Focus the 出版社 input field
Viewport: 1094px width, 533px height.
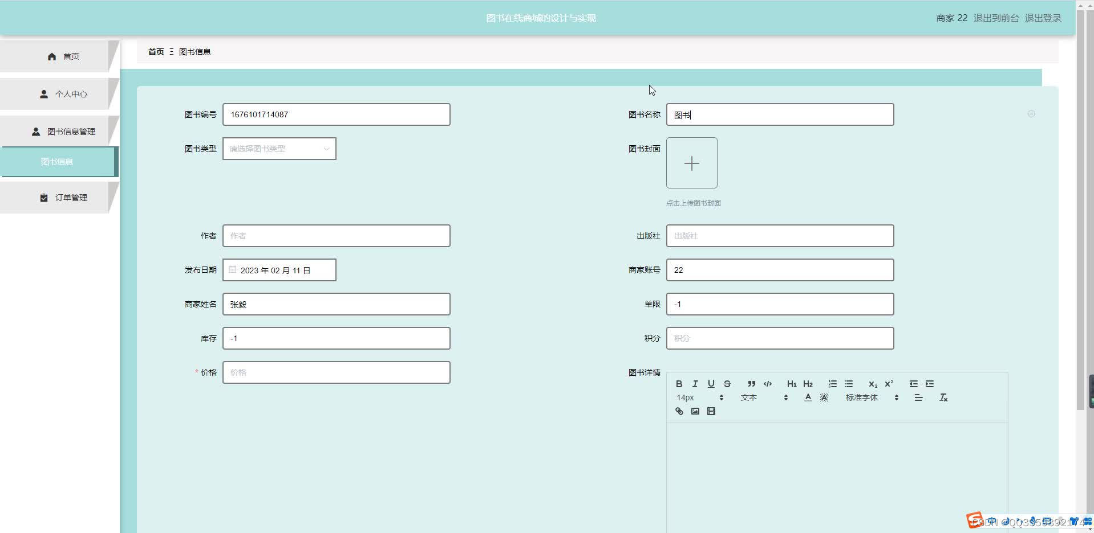(780, 236)
